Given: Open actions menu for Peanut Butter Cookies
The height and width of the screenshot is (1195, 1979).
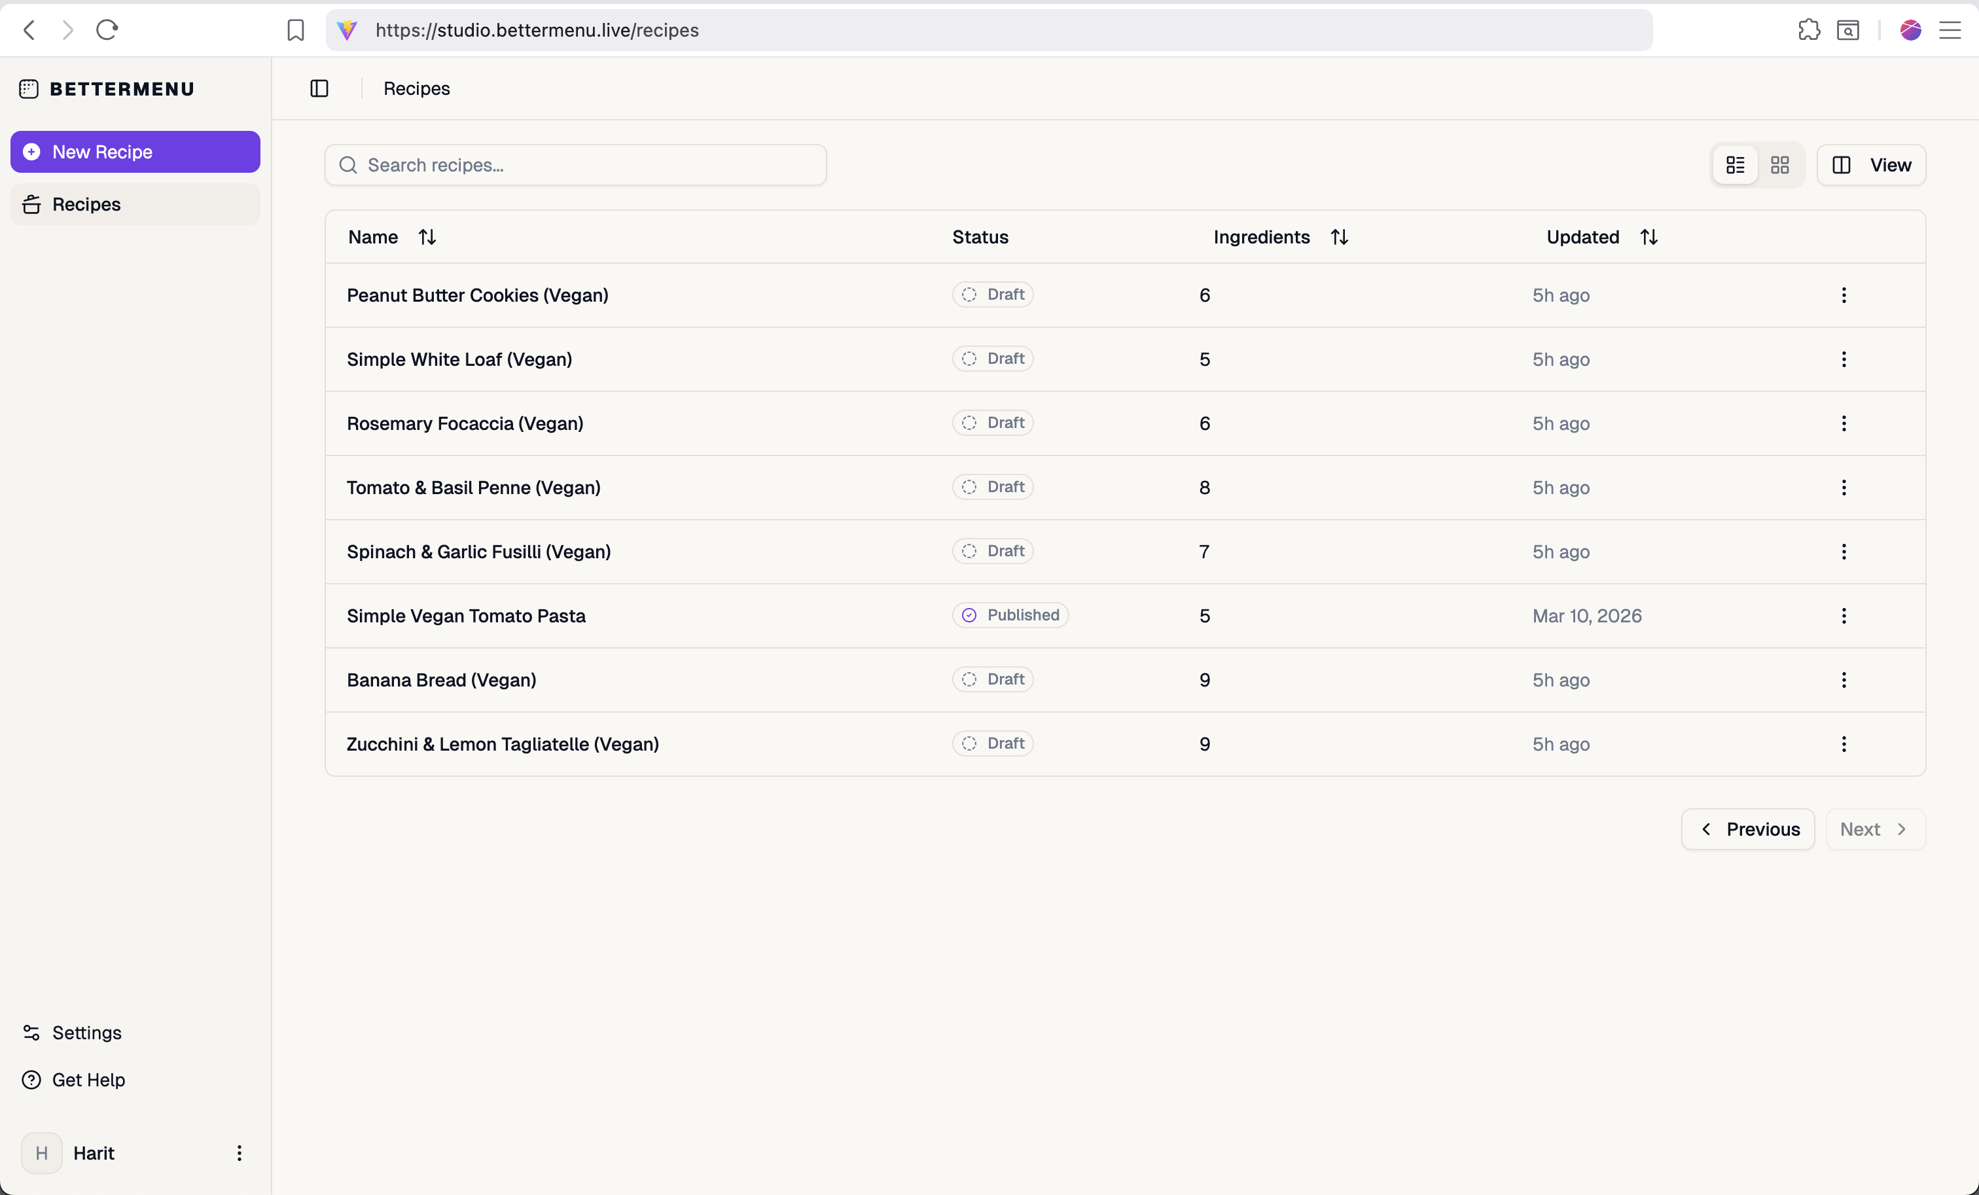Looking at the screenshot, I should click(1844, 294).
